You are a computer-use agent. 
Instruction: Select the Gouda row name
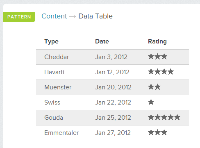[x=54, y=118]
